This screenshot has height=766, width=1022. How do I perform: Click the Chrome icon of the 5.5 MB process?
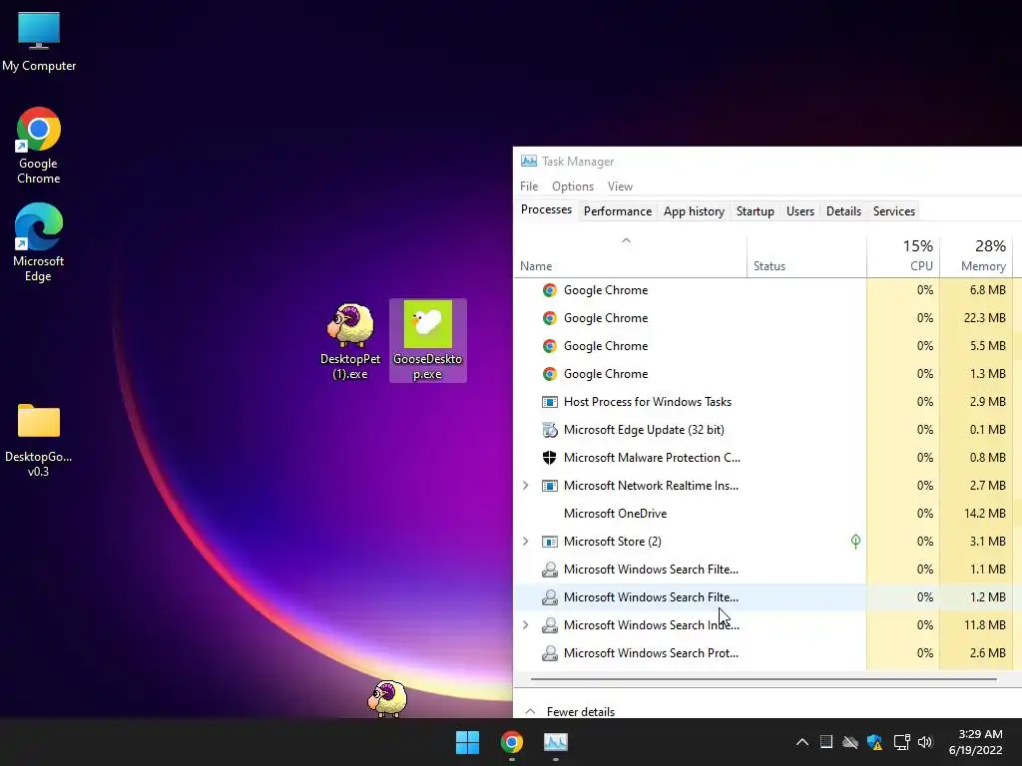[550, 346]
